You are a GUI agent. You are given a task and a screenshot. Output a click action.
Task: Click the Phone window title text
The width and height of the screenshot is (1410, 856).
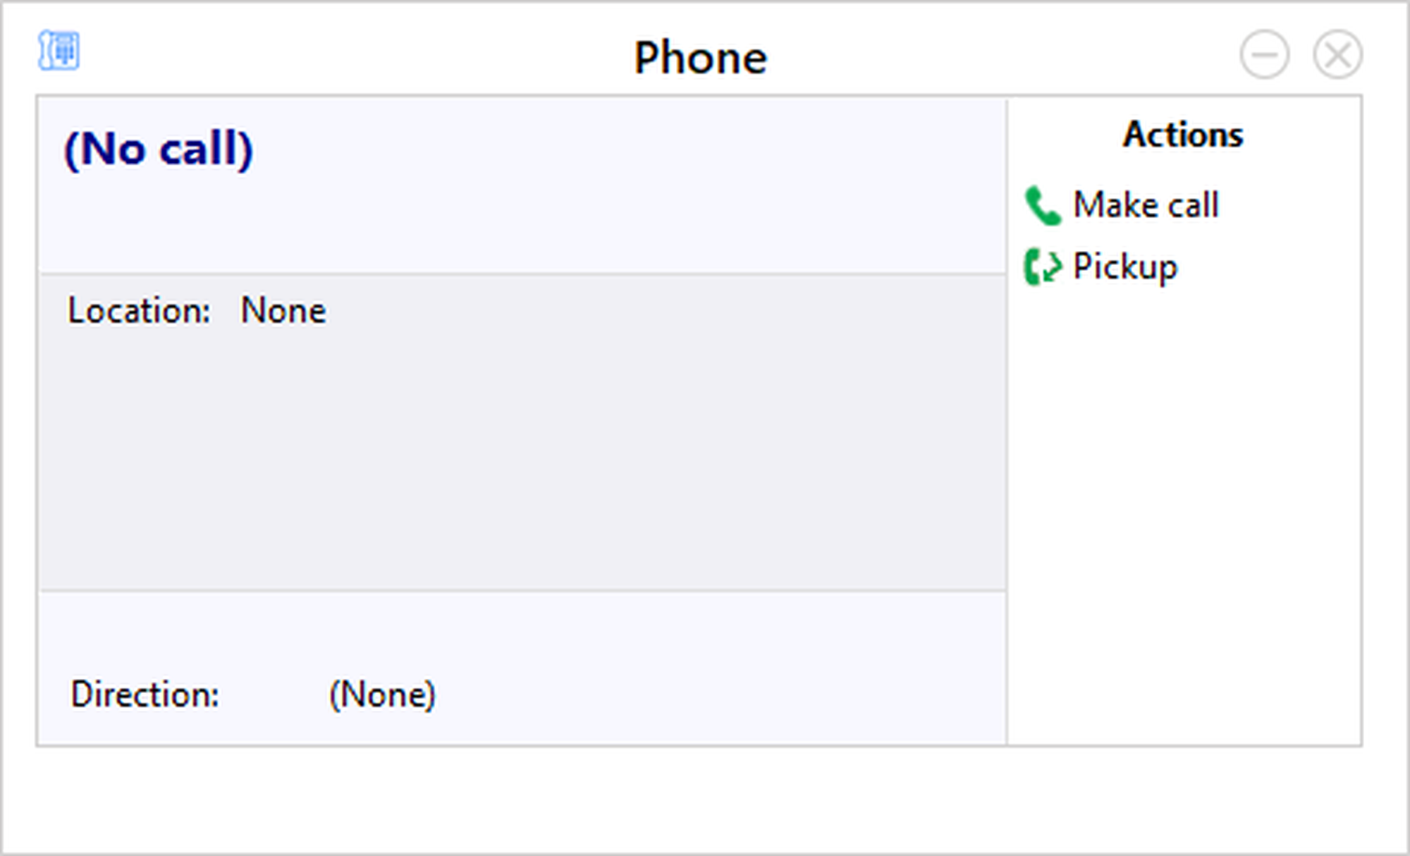[x=700, y=57]
